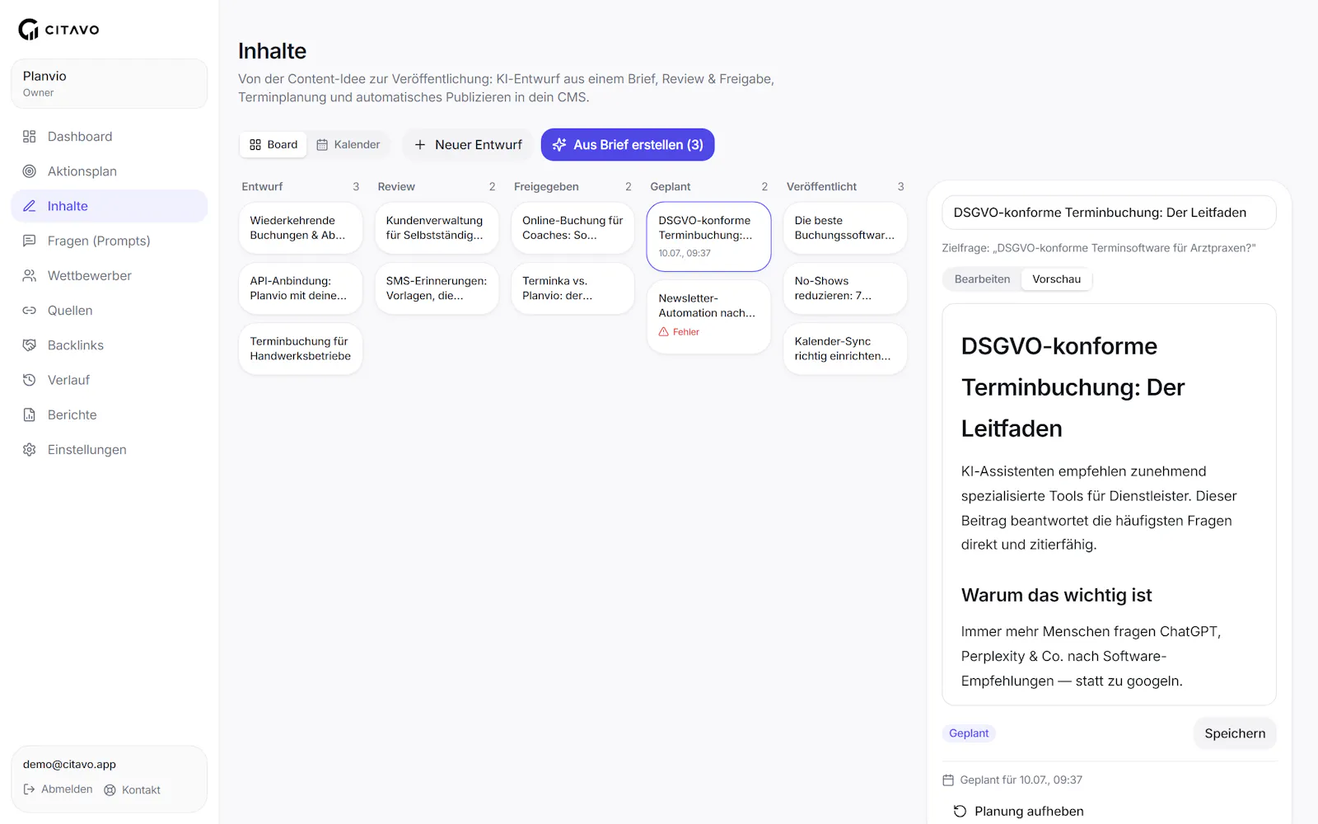
Task: Click the Freigegeben column header
Action: click(546, 187)
